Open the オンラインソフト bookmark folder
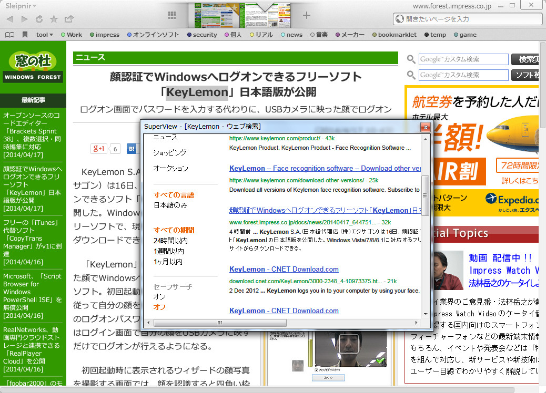 pos(153,35)
